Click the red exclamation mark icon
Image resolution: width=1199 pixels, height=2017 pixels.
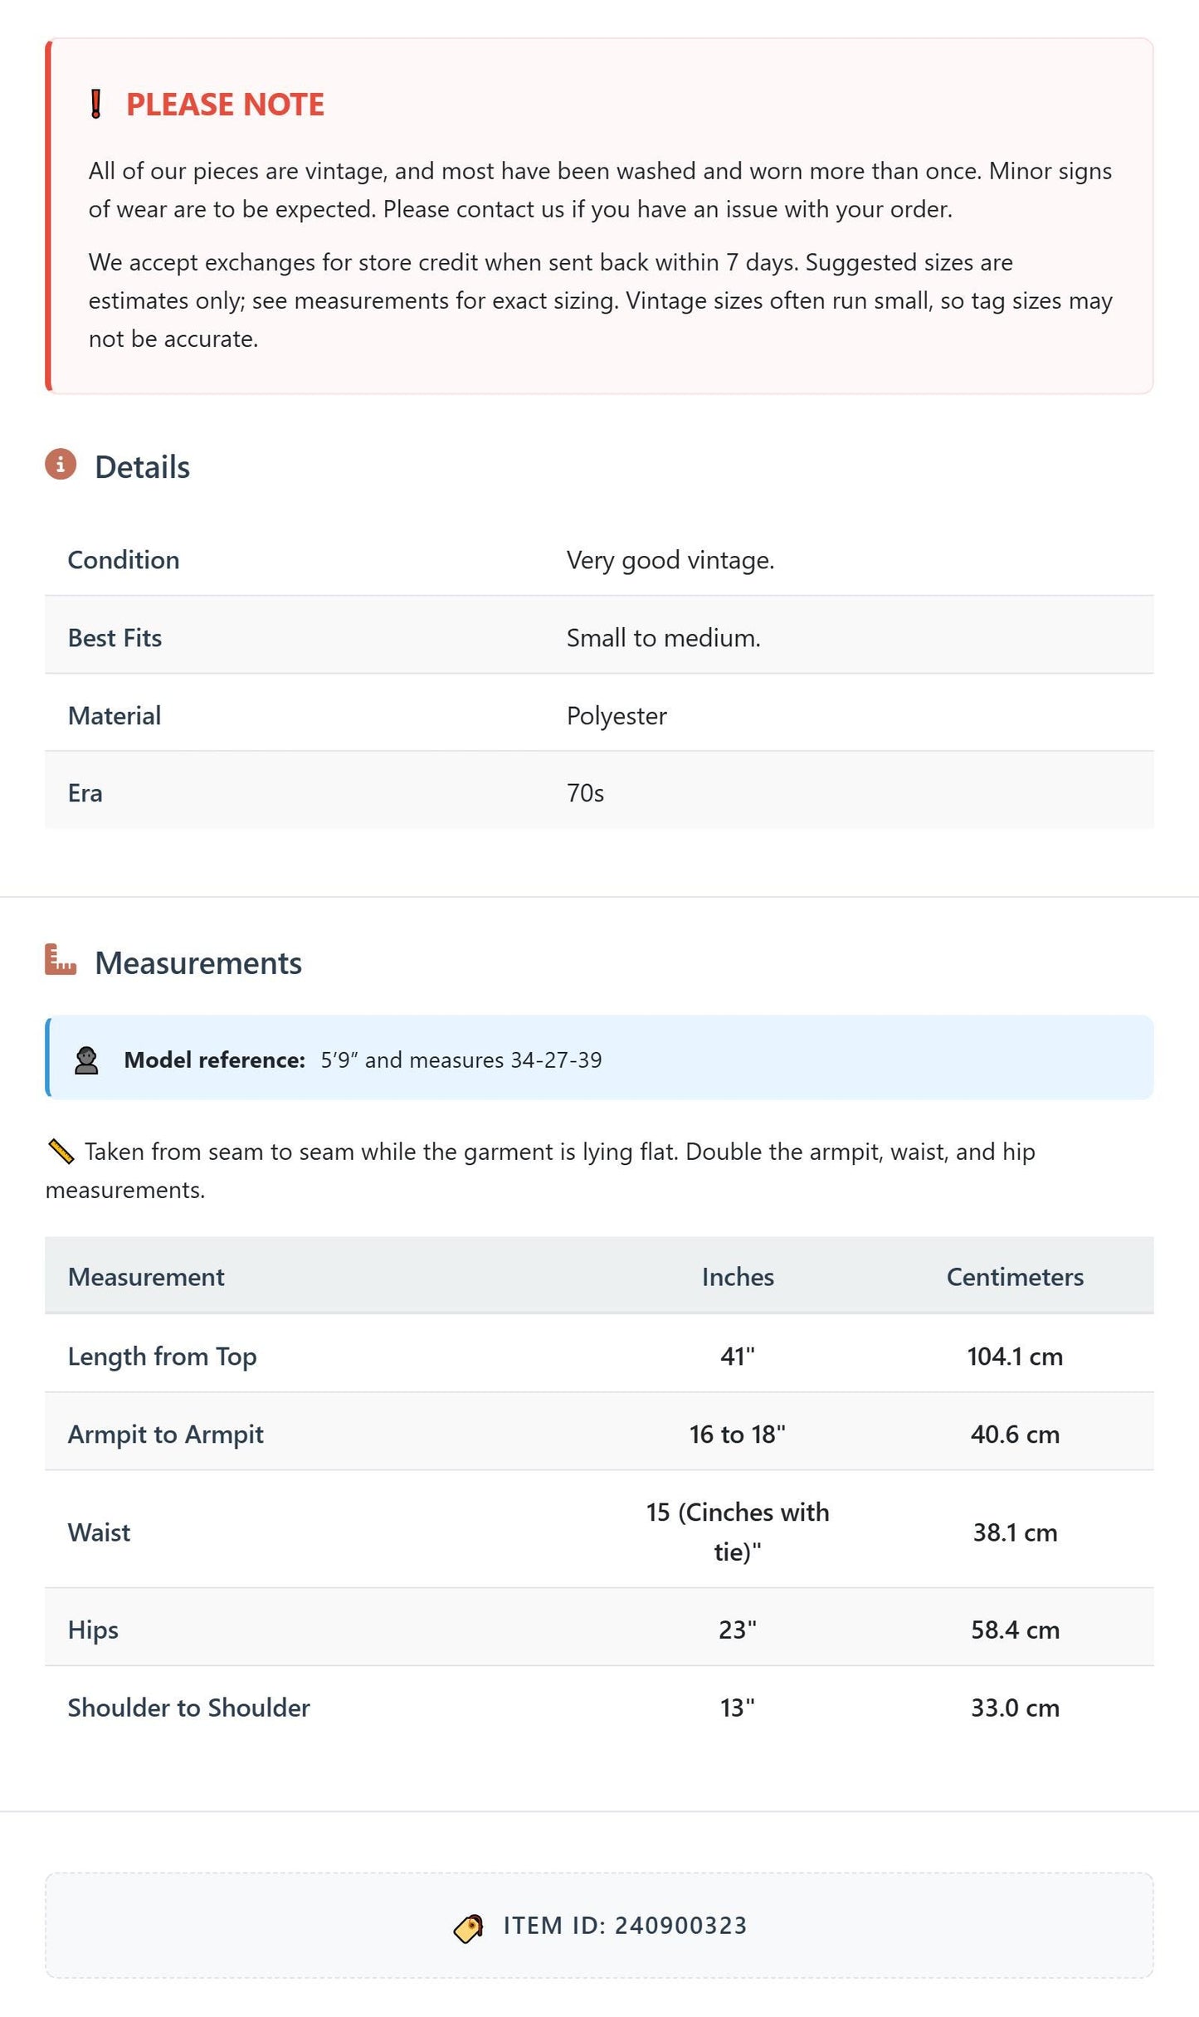[95, 105]
